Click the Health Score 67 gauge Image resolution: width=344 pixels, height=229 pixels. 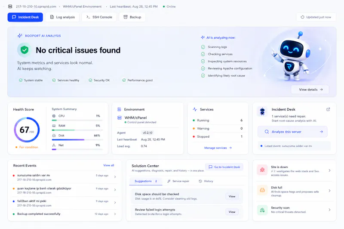coord(27,130)
